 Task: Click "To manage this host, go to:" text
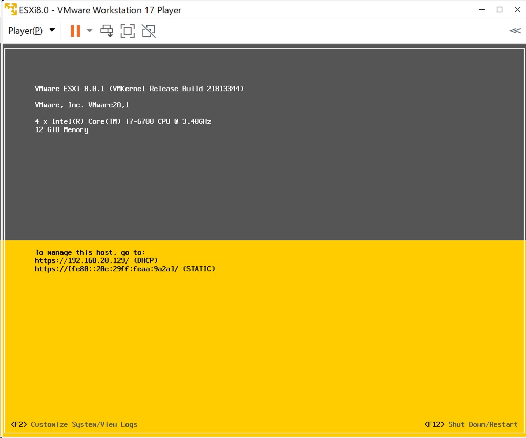(90, 252)
